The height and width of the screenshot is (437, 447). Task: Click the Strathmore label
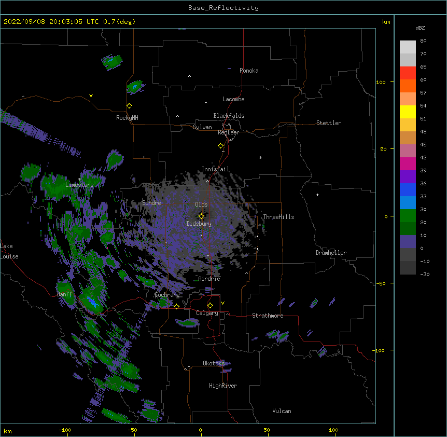pos(268,316)
